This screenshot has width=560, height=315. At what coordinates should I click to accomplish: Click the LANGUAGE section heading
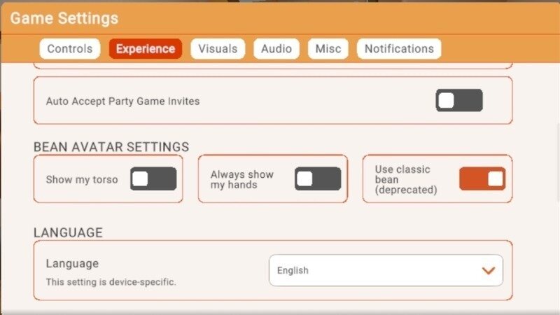coord(68,232)
